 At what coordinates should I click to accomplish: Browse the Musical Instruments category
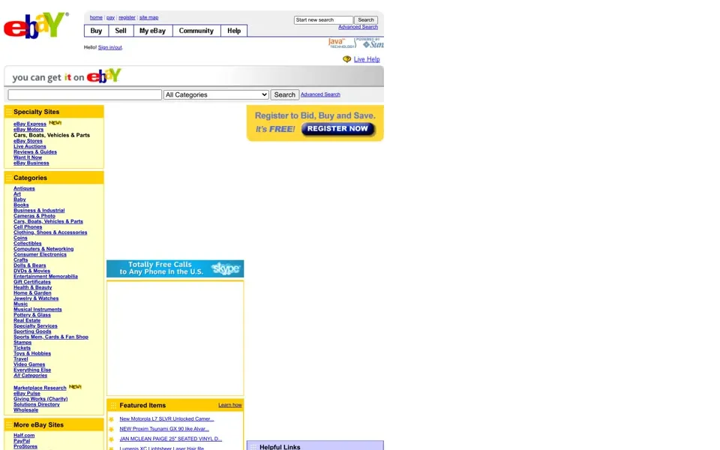pos(37,310)
